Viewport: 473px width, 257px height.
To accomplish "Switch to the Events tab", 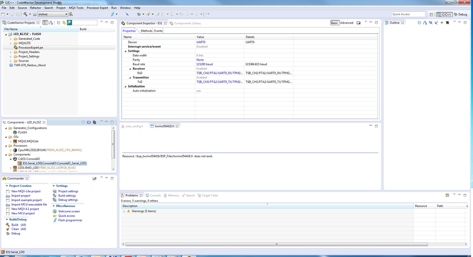I will point(158,31).
